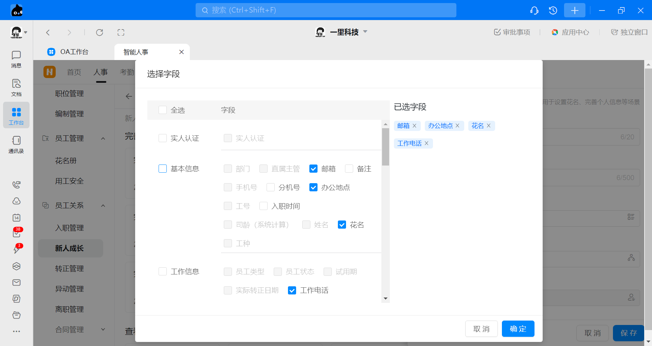
Task: Toggle the 全选 select-all checkbox
Action: coord(163,110)
